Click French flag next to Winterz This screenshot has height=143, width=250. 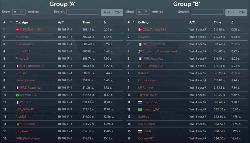[x=17, y=102]
